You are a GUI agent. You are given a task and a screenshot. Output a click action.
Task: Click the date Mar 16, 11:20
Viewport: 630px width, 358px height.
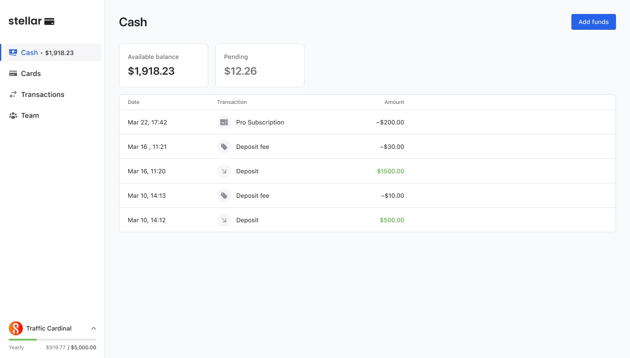tap(147, 171)
